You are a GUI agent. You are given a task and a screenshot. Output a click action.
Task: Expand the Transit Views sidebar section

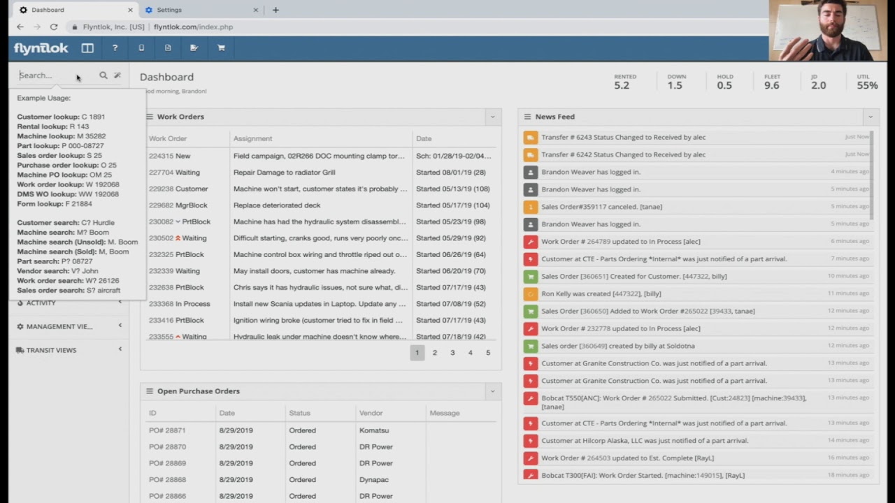point(120,349)
